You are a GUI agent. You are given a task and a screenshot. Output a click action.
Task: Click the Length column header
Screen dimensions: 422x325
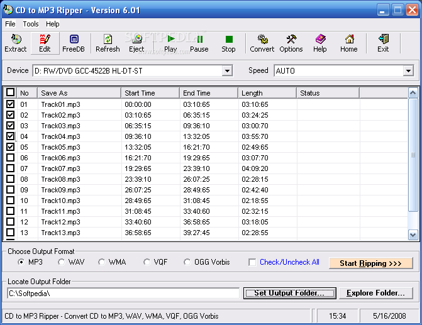click(x=267, y=93)
